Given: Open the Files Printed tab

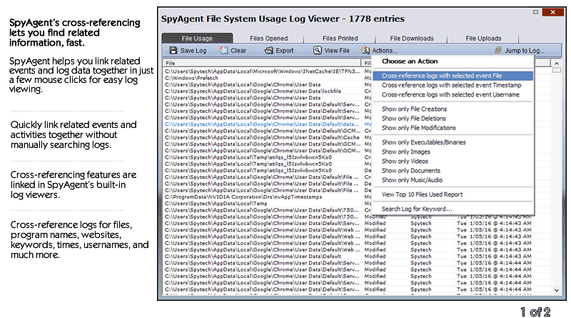Looking at the screenshot, I should click(x=340, y=38).
